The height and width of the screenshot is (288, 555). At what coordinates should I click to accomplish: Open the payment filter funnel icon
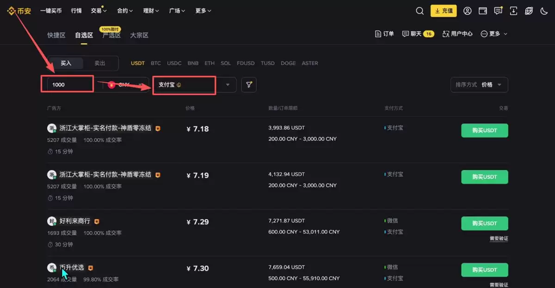(249, 85)
